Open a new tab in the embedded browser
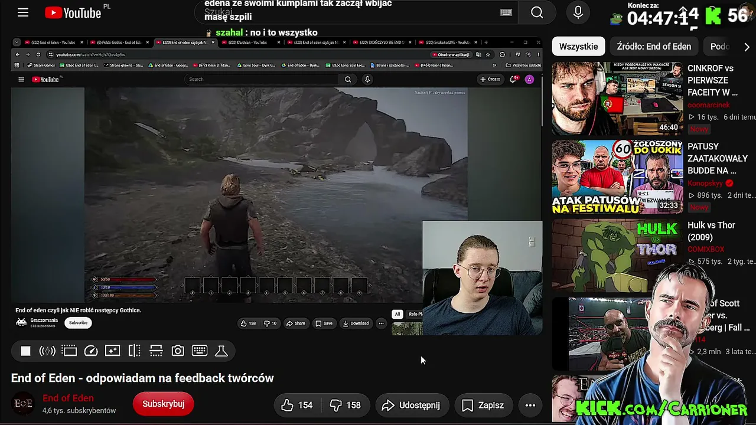The width and height of the screenshot is (756, 425). pyautogui.click(x=486, y=42)
